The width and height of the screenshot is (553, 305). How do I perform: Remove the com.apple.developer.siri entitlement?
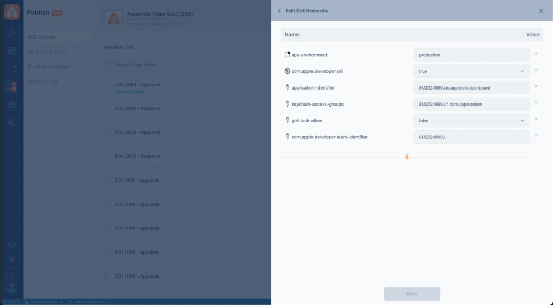(536, 70)
